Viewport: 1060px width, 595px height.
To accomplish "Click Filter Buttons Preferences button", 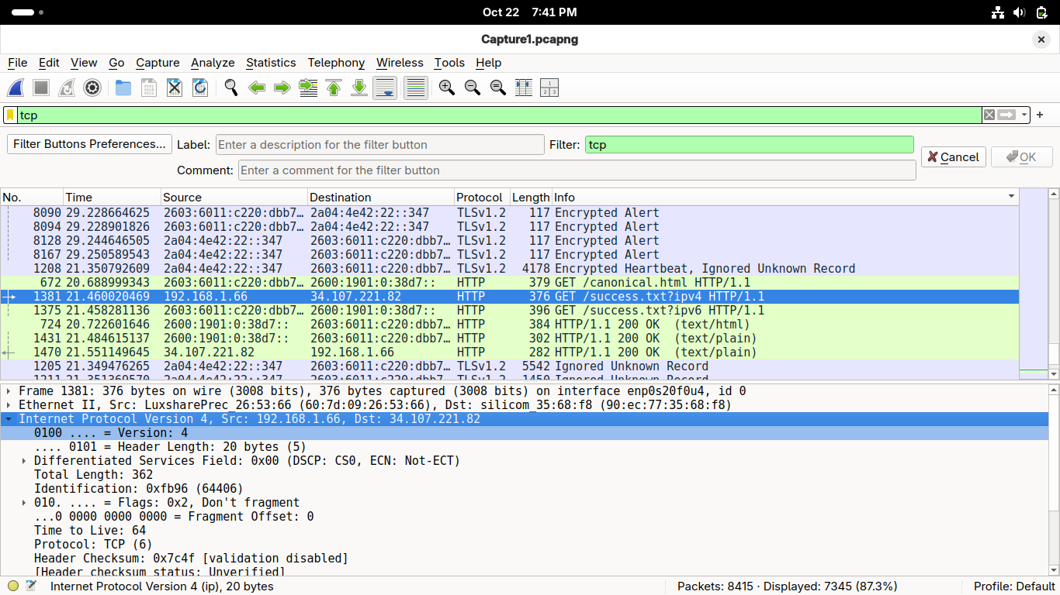I will pos(89,144).
